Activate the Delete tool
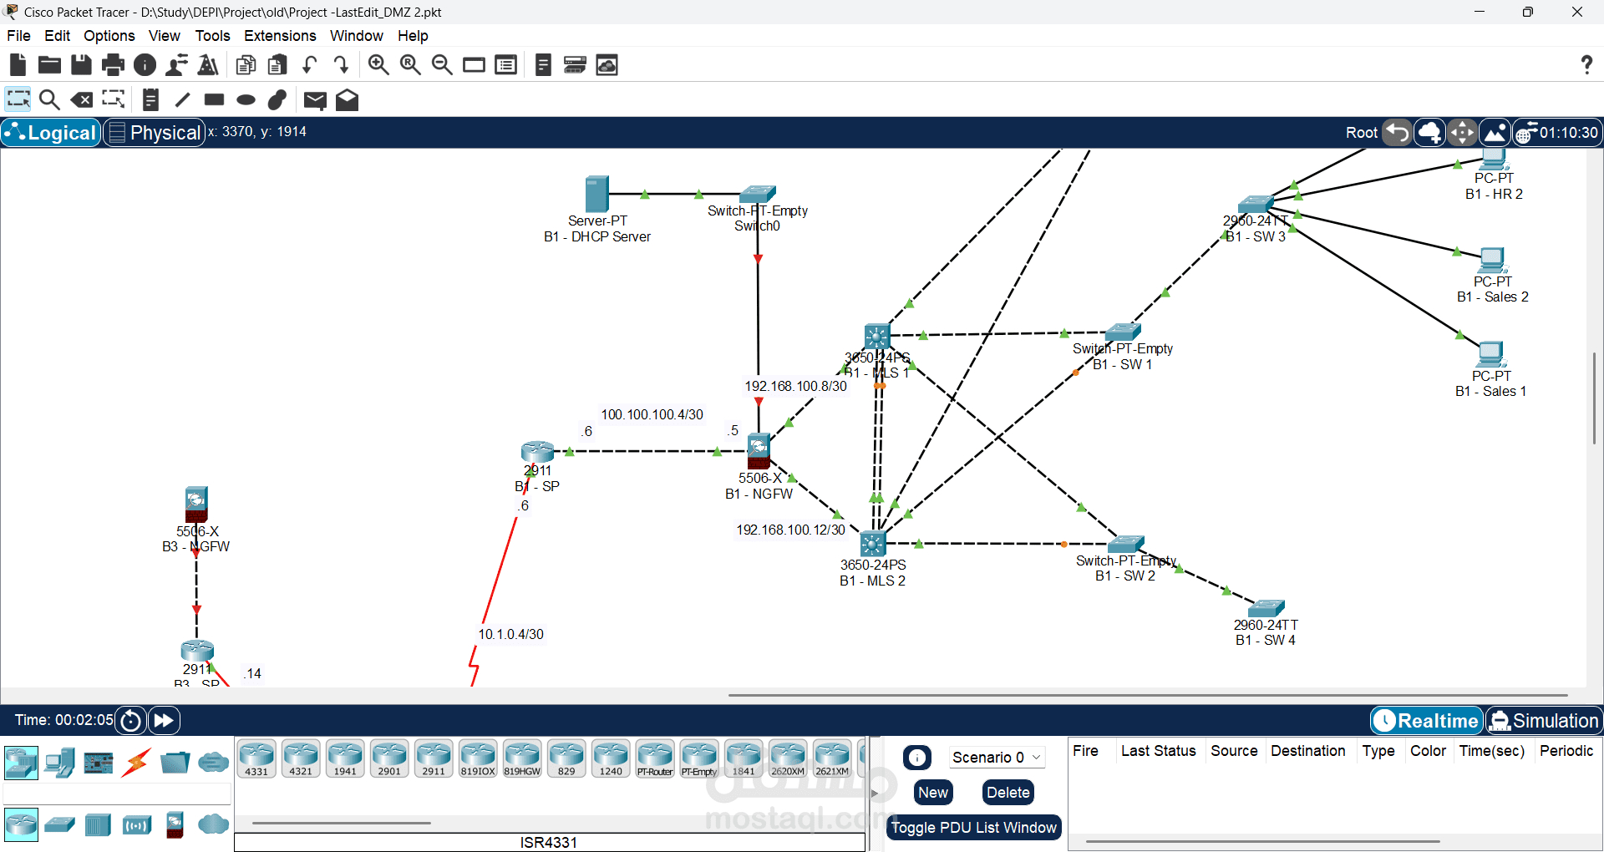Screen dimensions: 1604x852 (x=81, y=100)
